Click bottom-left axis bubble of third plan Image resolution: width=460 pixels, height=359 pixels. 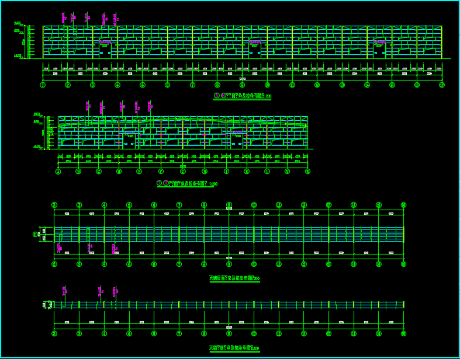(54, 264)
